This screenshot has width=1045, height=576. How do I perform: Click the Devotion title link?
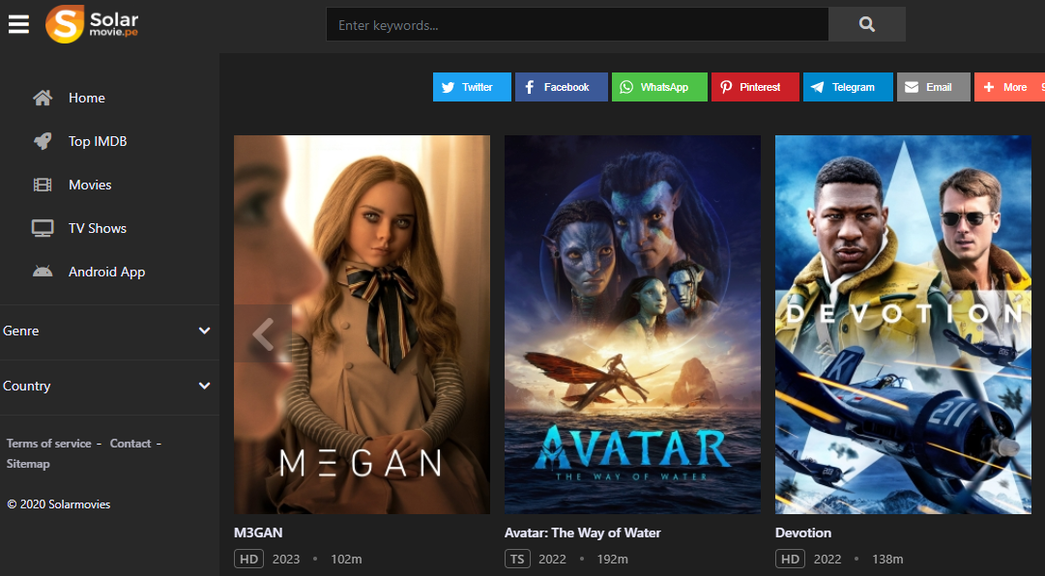(x=803, y=533)
